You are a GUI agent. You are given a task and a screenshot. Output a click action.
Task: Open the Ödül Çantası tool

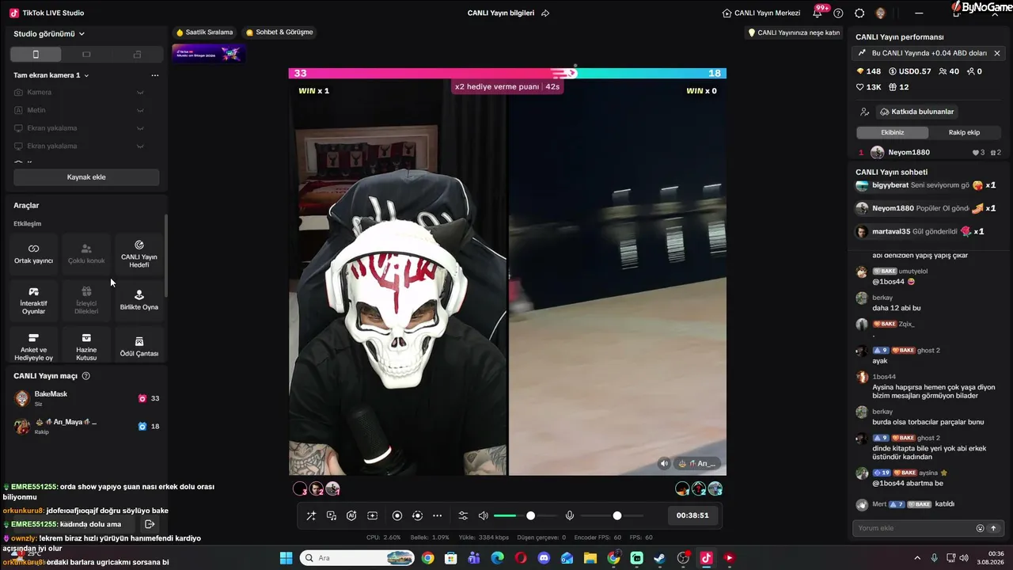(139, 346)
